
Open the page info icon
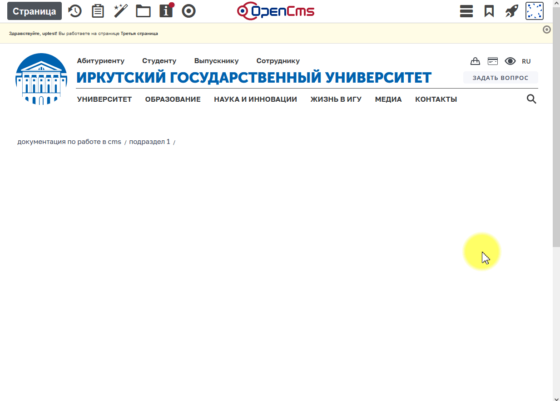166,11
